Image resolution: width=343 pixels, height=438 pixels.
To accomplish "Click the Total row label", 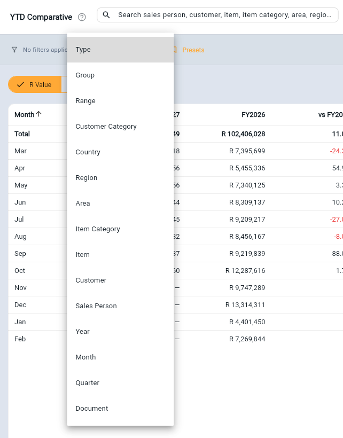I will [x=22, y=134].
